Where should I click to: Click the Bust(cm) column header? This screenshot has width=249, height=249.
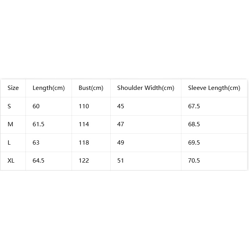(x=91, y=88)
